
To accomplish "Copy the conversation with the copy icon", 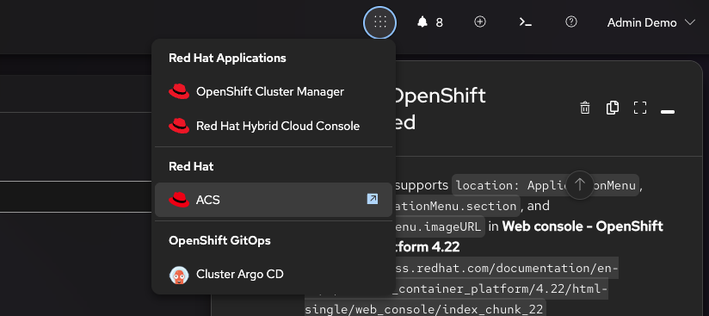I will (613, 108).
